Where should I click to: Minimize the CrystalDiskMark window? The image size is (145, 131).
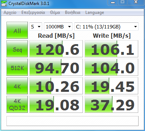113,2
